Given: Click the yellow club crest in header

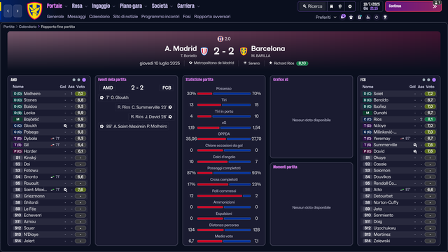Looking at the screenshot, I should click(x=34, y=10).
